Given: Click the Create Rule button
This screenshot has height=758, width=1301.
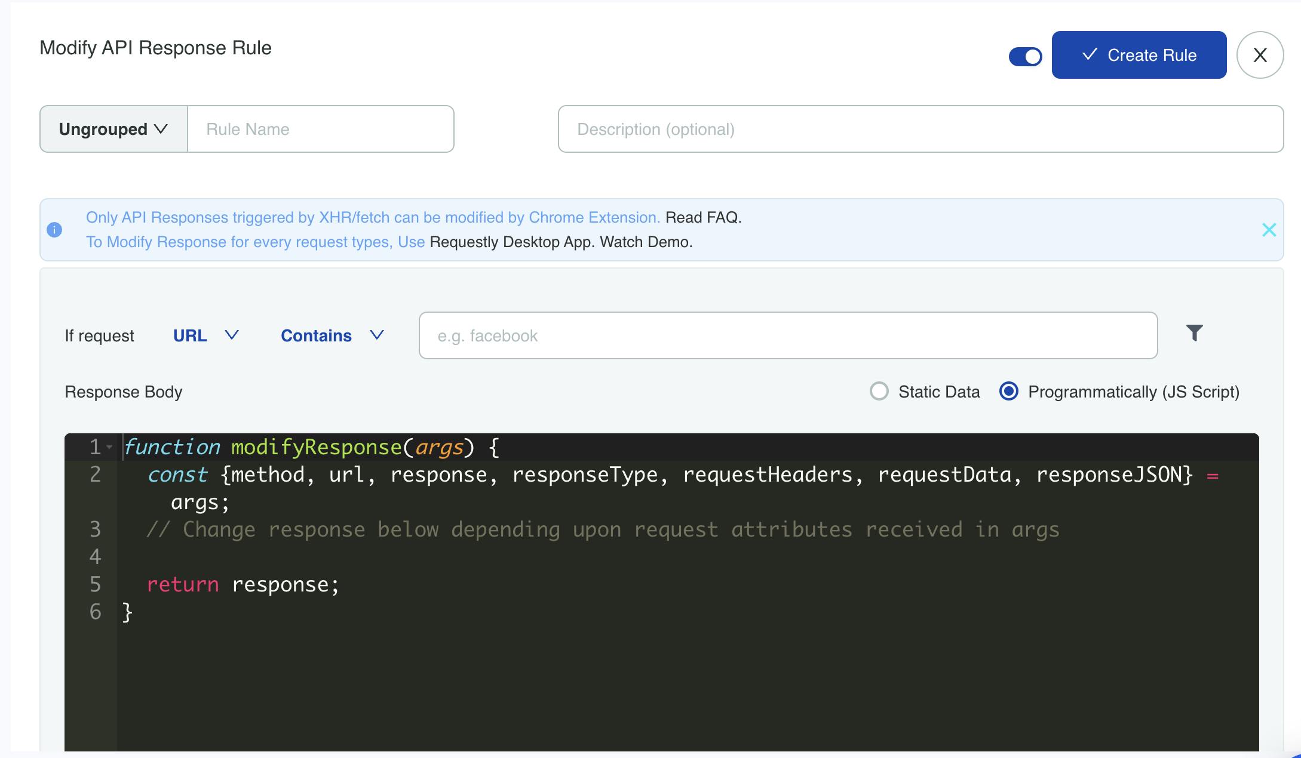Looking at the screenshot, I should point(1139,55).
